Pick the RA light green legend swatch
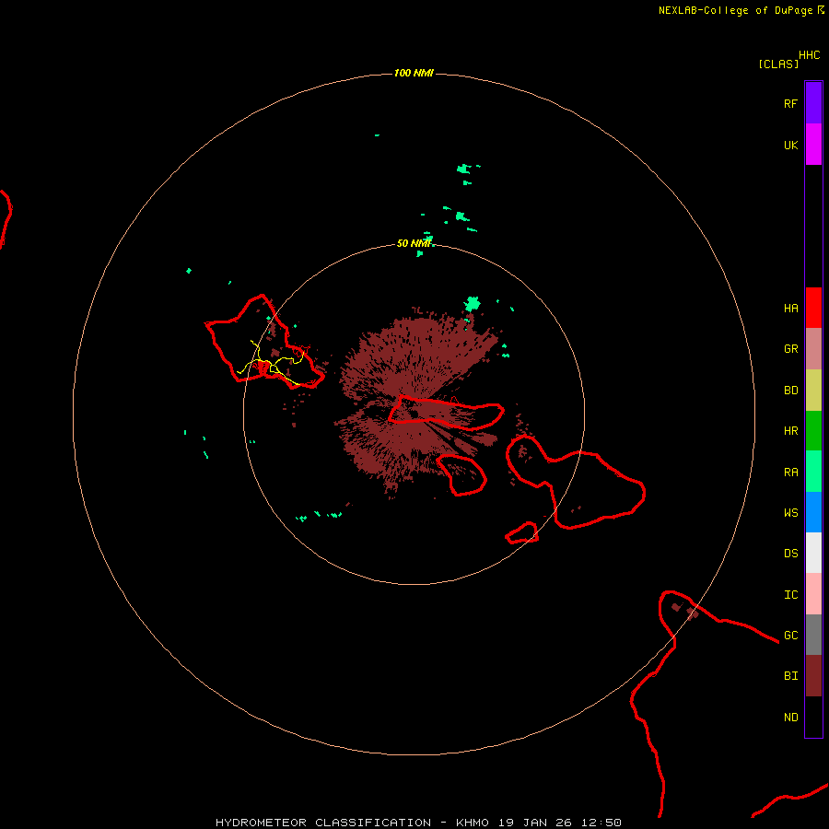The width and height of the screenshot is (829, 829). 813,472
